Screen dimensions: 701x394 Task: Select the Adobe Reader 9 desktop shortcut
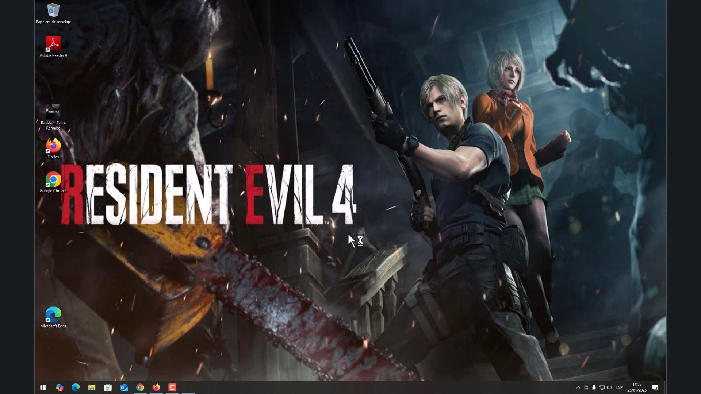pyautogui.click(x=53, y=47)
